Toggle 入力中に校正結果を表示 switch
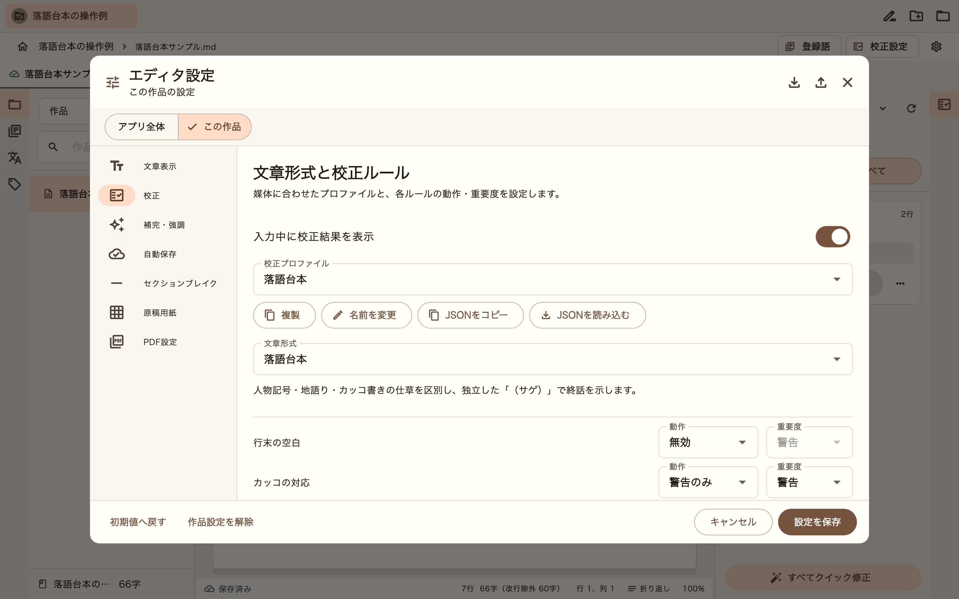This screenshot has height=599, width=959. click(832, 237)
